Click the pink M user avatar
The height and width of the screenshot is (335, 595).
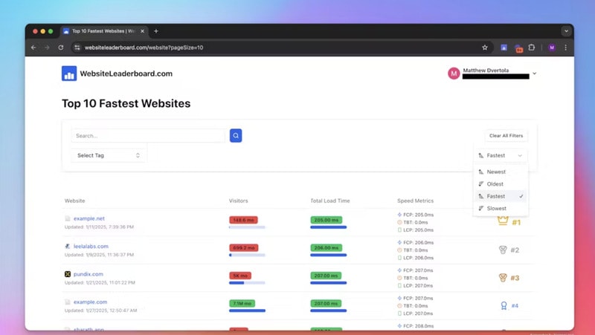454,74
